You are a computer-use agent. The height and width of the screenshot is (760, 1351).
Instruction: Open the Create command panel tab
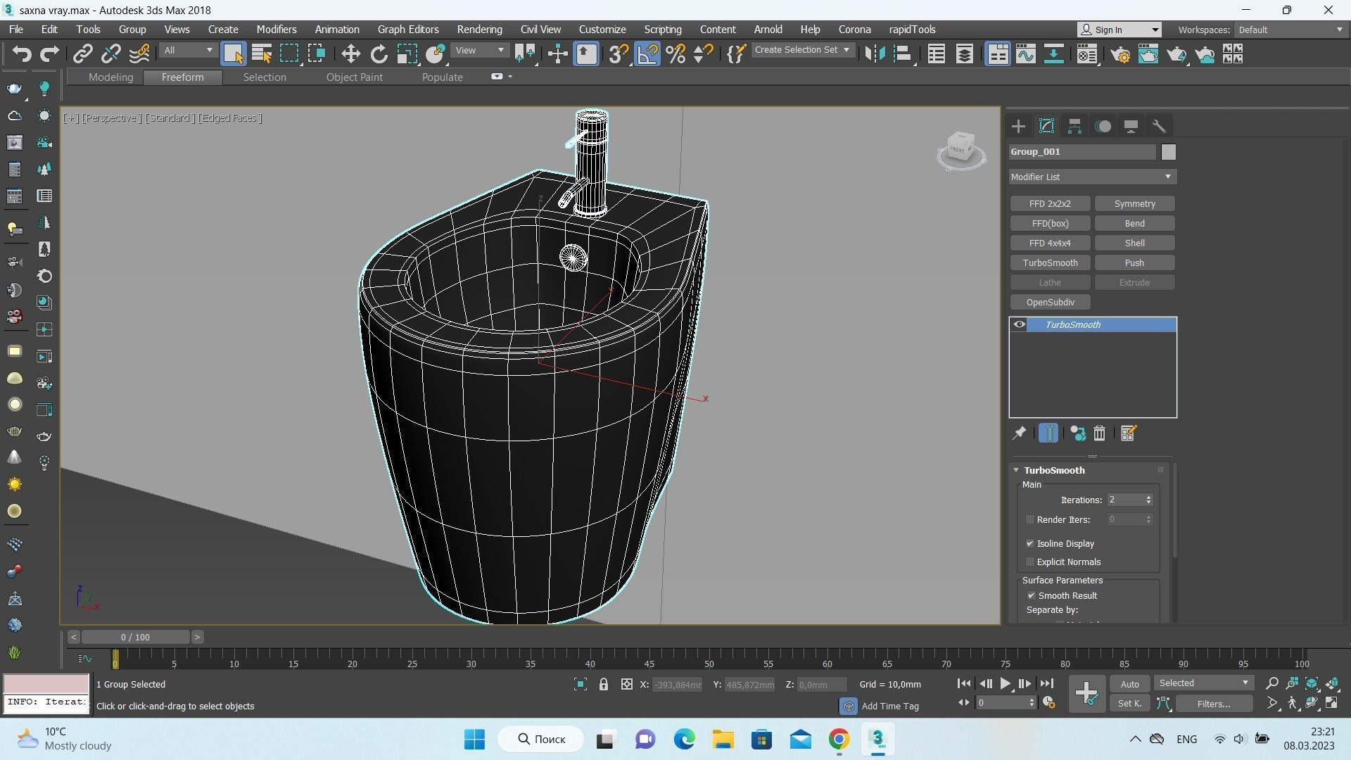pos(1018,127)
